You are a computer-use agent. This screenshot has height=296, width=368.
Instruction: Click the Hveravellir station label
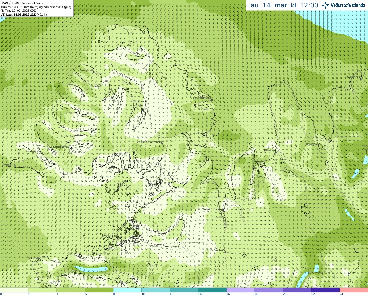pos(316,272)
